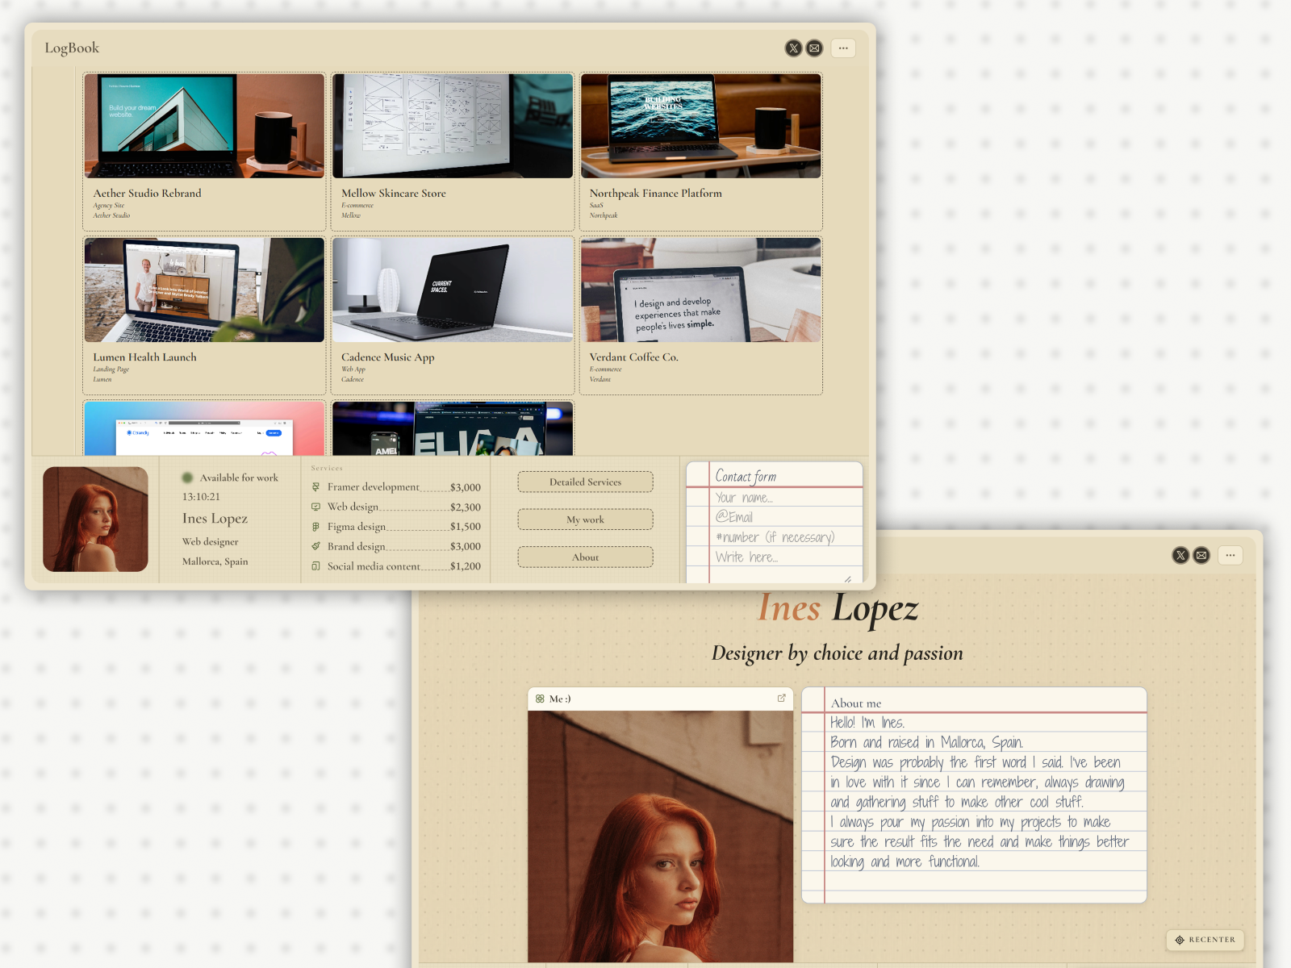The width and height of the screenshot is (1291, 968).
Task: Click the About button
Action: point(586,557)
